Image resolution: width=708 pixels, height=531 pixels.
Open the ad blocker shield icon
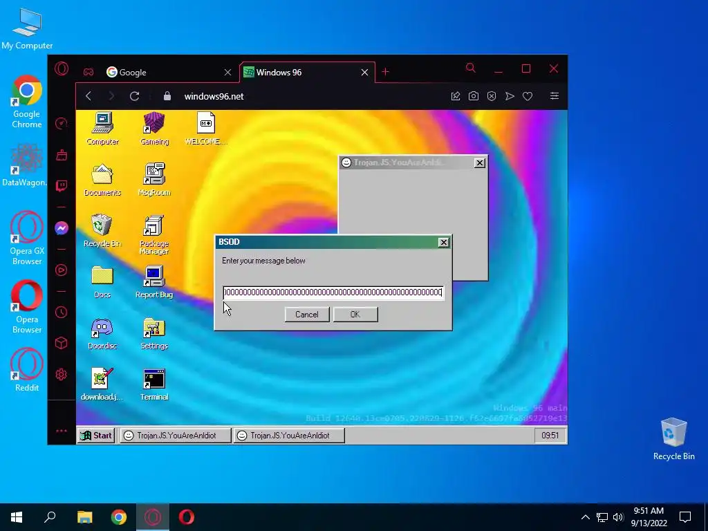(x=492, y=96)
